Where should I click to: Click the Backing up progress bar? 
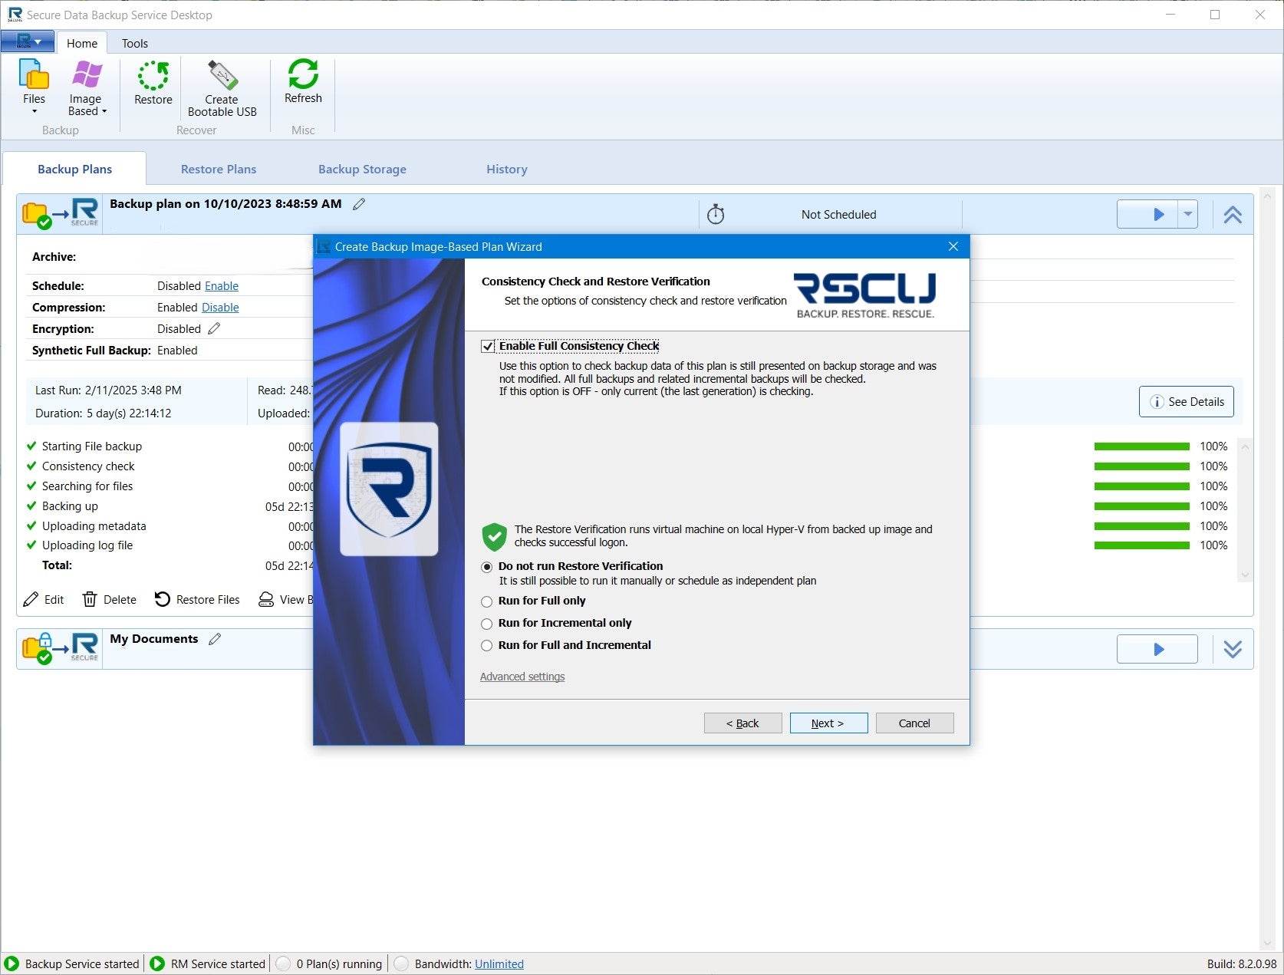pyautogui.click(x=1142, y=506)
